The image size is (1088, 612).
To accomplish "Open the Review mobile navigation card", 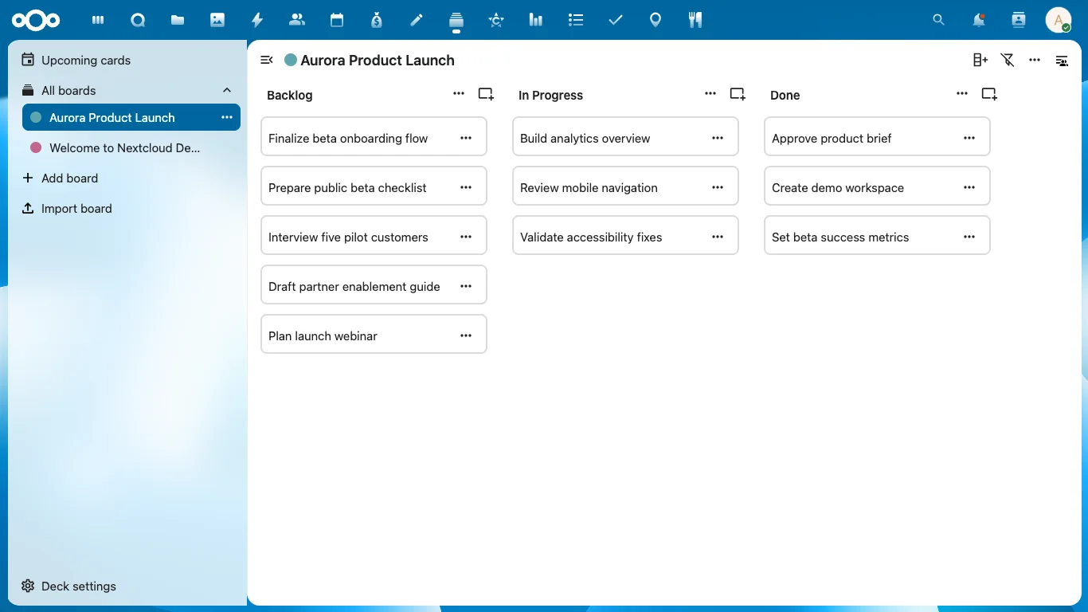I will [625, 186].
